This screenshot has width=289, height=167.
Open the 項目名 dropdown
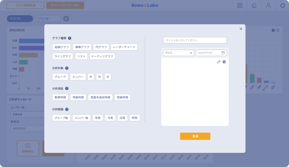coord(178,53)
